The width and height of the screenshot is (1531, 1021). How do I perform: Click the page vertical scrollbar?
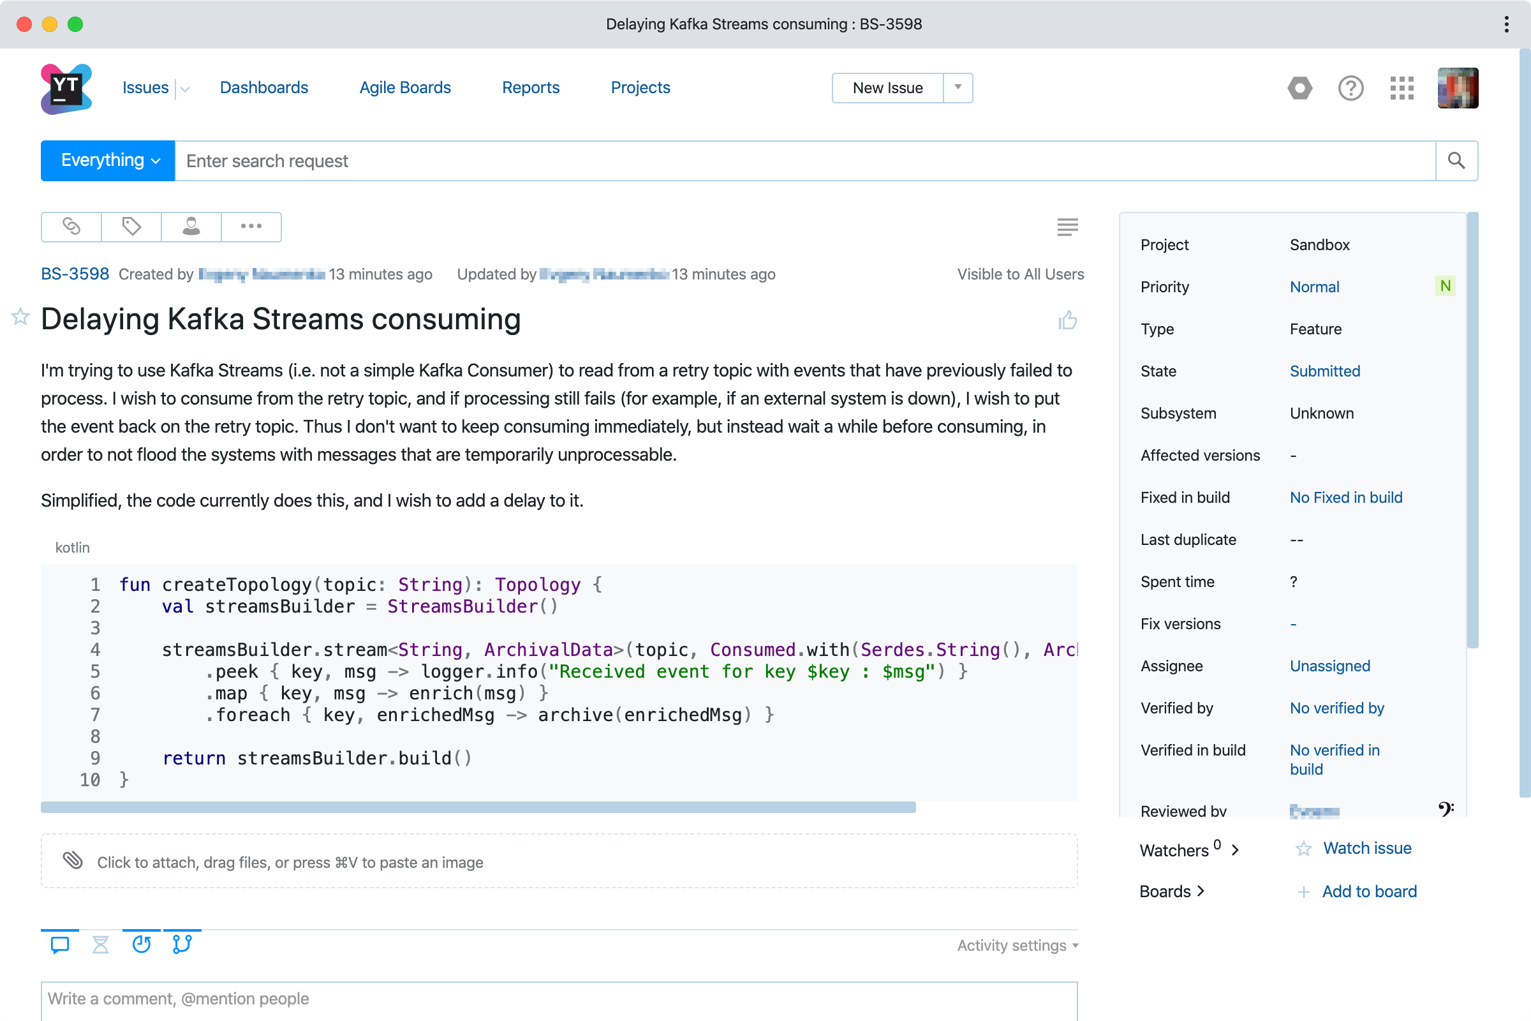pos(1525,423)
